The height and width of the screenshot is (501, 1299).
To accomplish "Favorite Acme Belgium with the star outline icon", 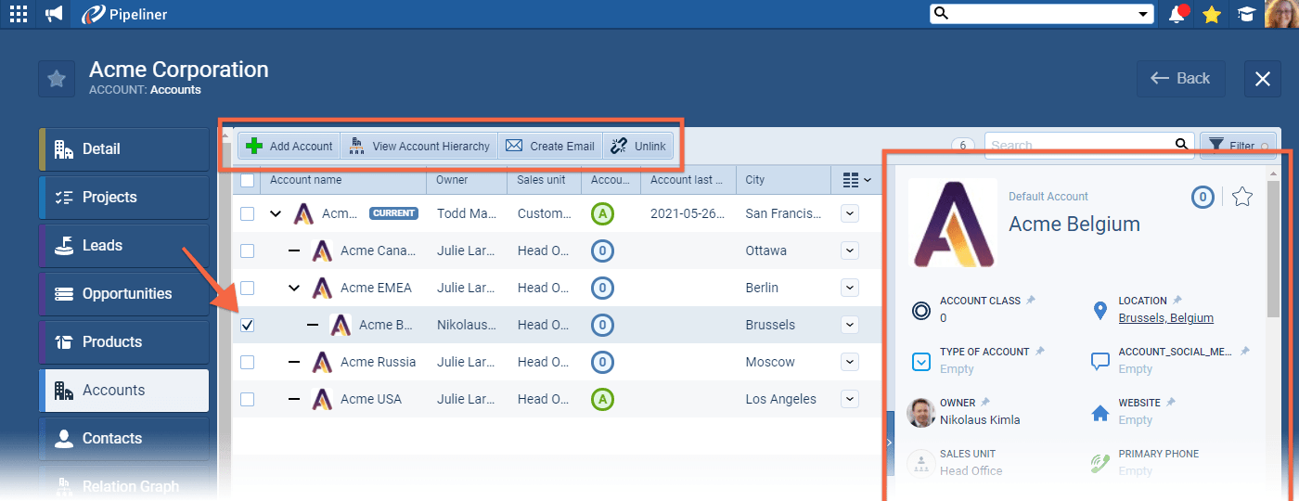I will tap(1242, 197).
